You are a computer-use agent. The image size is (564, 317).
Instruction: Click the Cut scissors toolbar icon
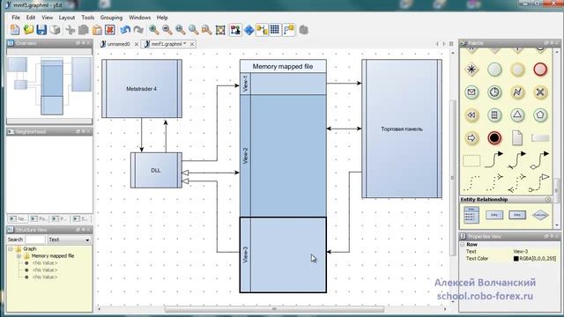click(70, 30)
